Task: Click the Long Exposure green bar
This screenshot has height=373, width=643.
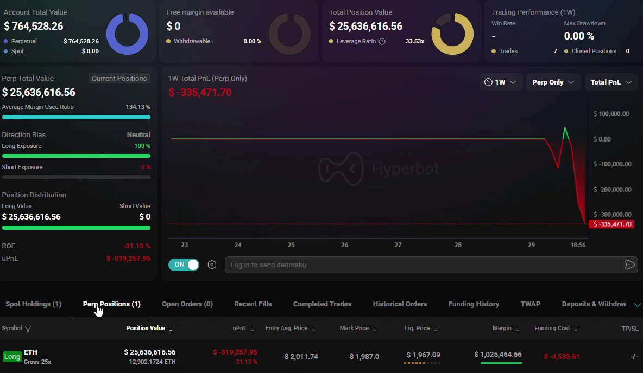Action: (x=76, y=156)
